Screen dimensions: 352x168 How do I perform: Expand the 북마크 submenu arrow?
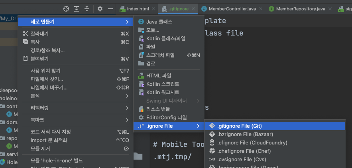click(x=127, y=120)
